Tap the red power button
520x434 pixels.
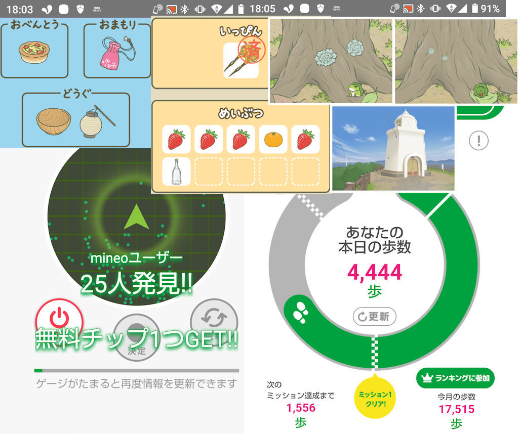(x=59, y=320)
